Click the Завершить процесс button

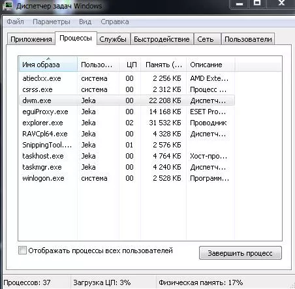[x=240, y=253]
